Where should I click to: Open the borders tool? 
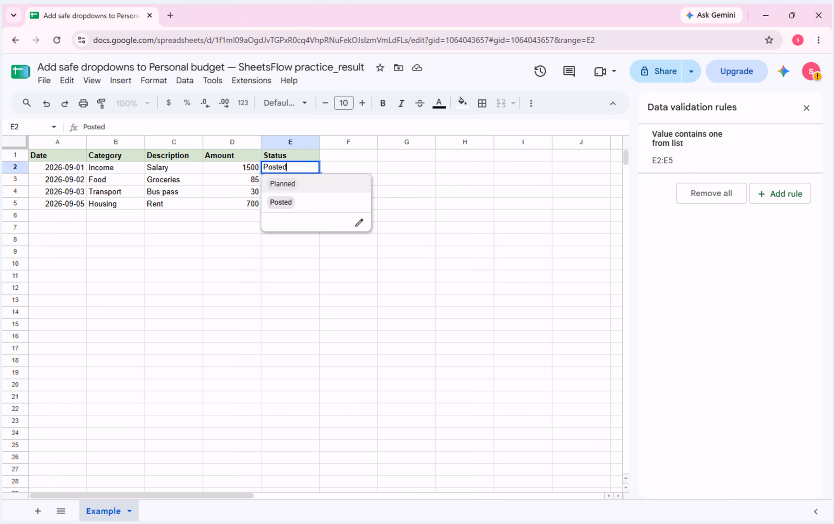pos(482,103)
